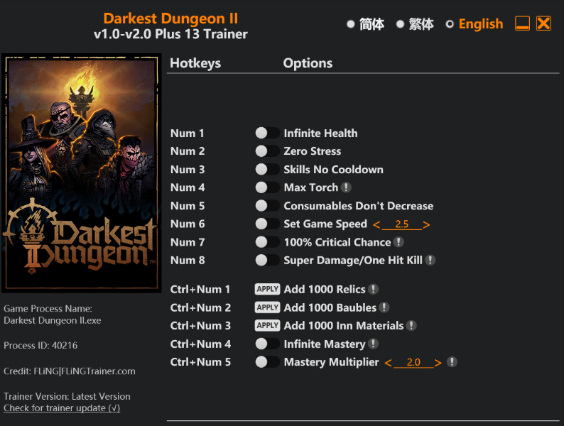Screen dimensions: 564x426
Task: Click Darkest Dungeon II.exe process name
Action: pyautogui.click(x=53, y=320)
